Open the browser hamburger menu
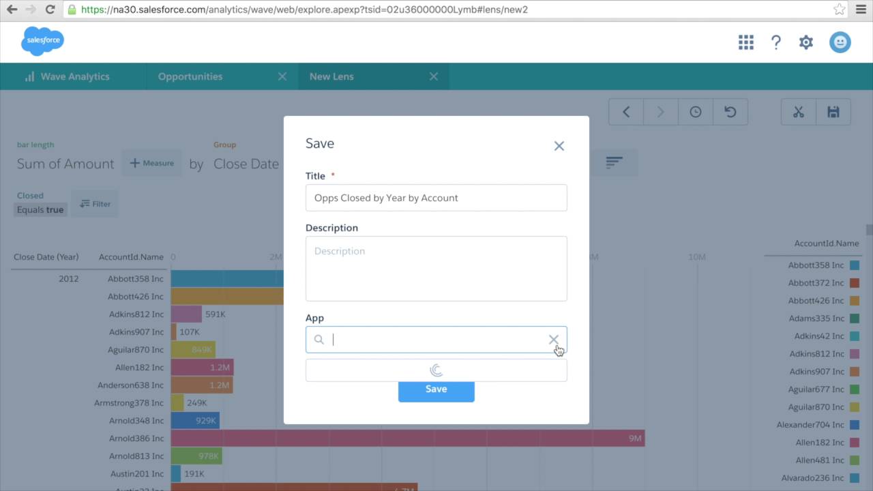Screen dimensions: 873x491 point(861,10)
